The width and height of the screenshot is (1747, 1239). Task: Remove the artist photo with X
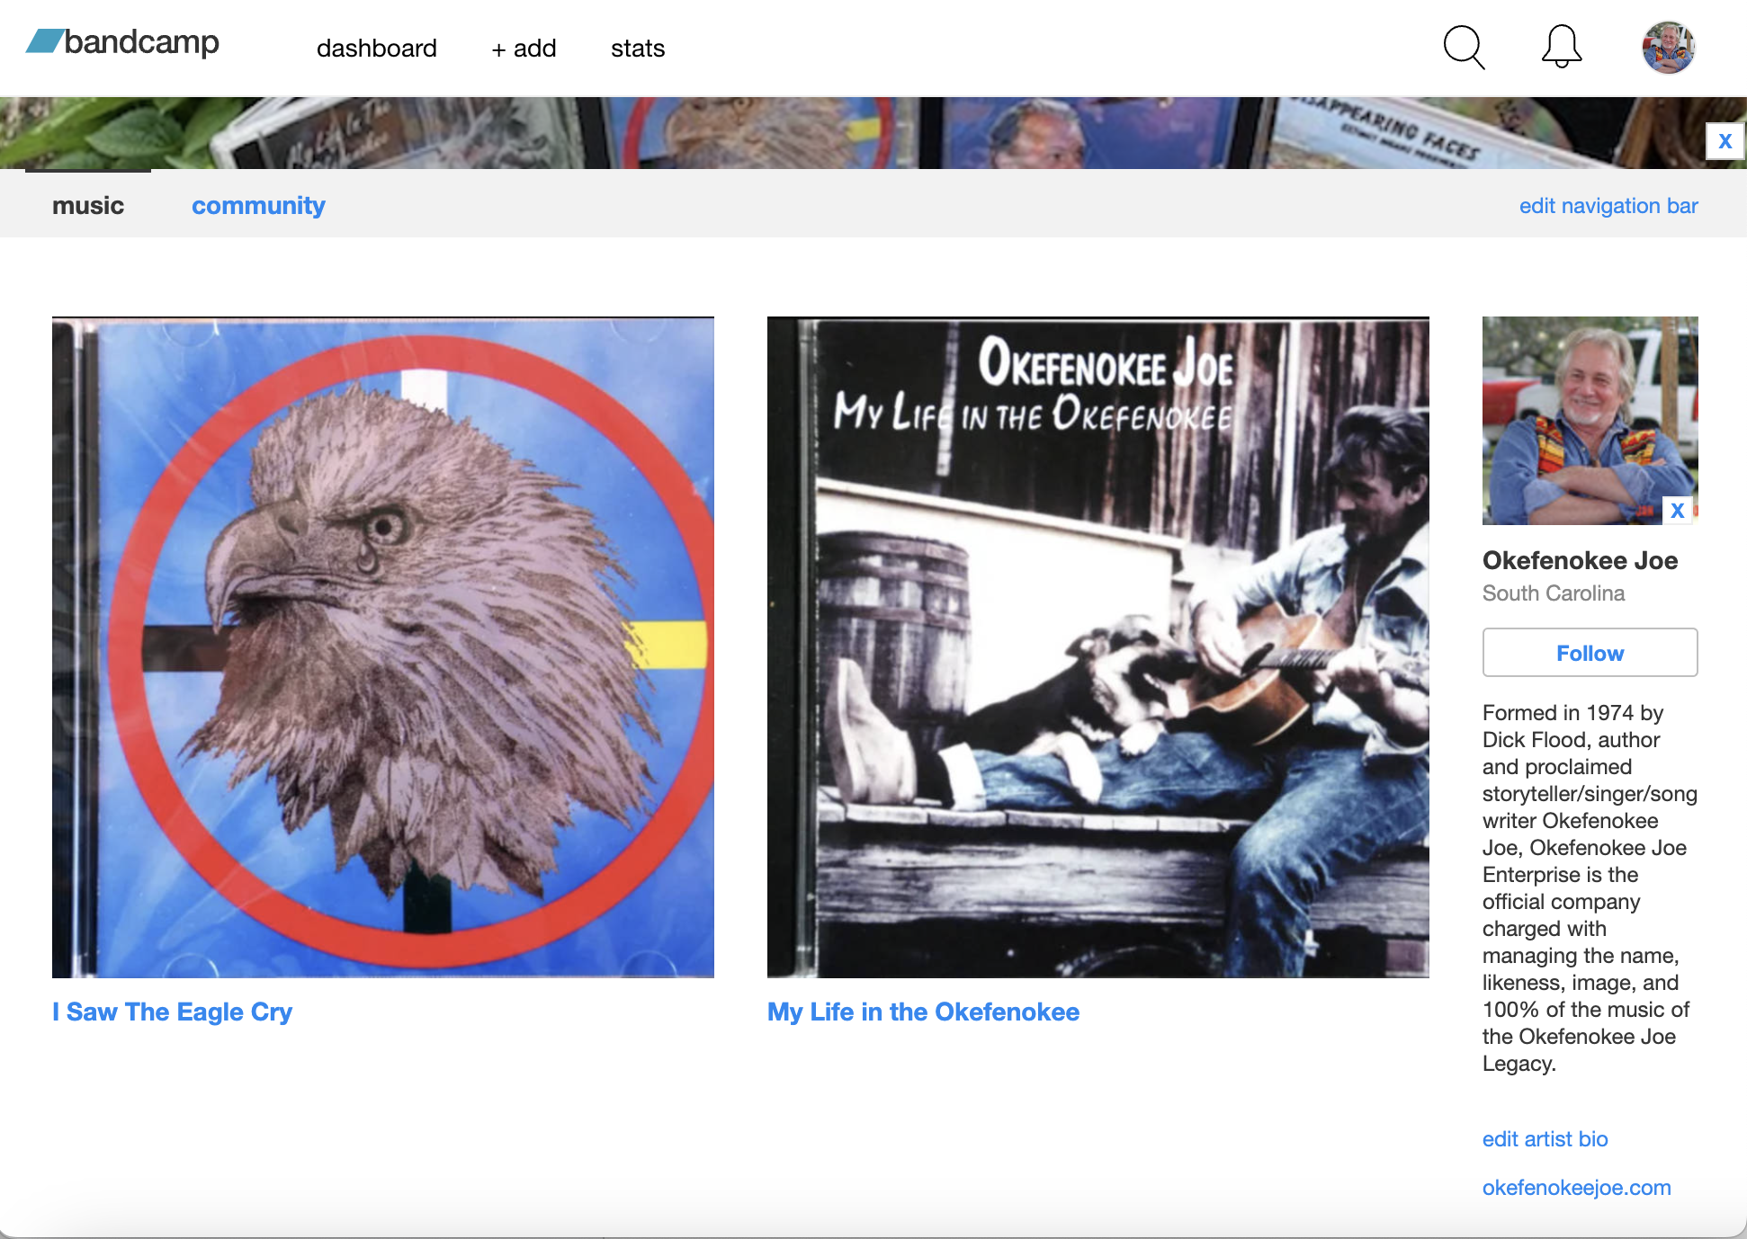(1678, 511)
